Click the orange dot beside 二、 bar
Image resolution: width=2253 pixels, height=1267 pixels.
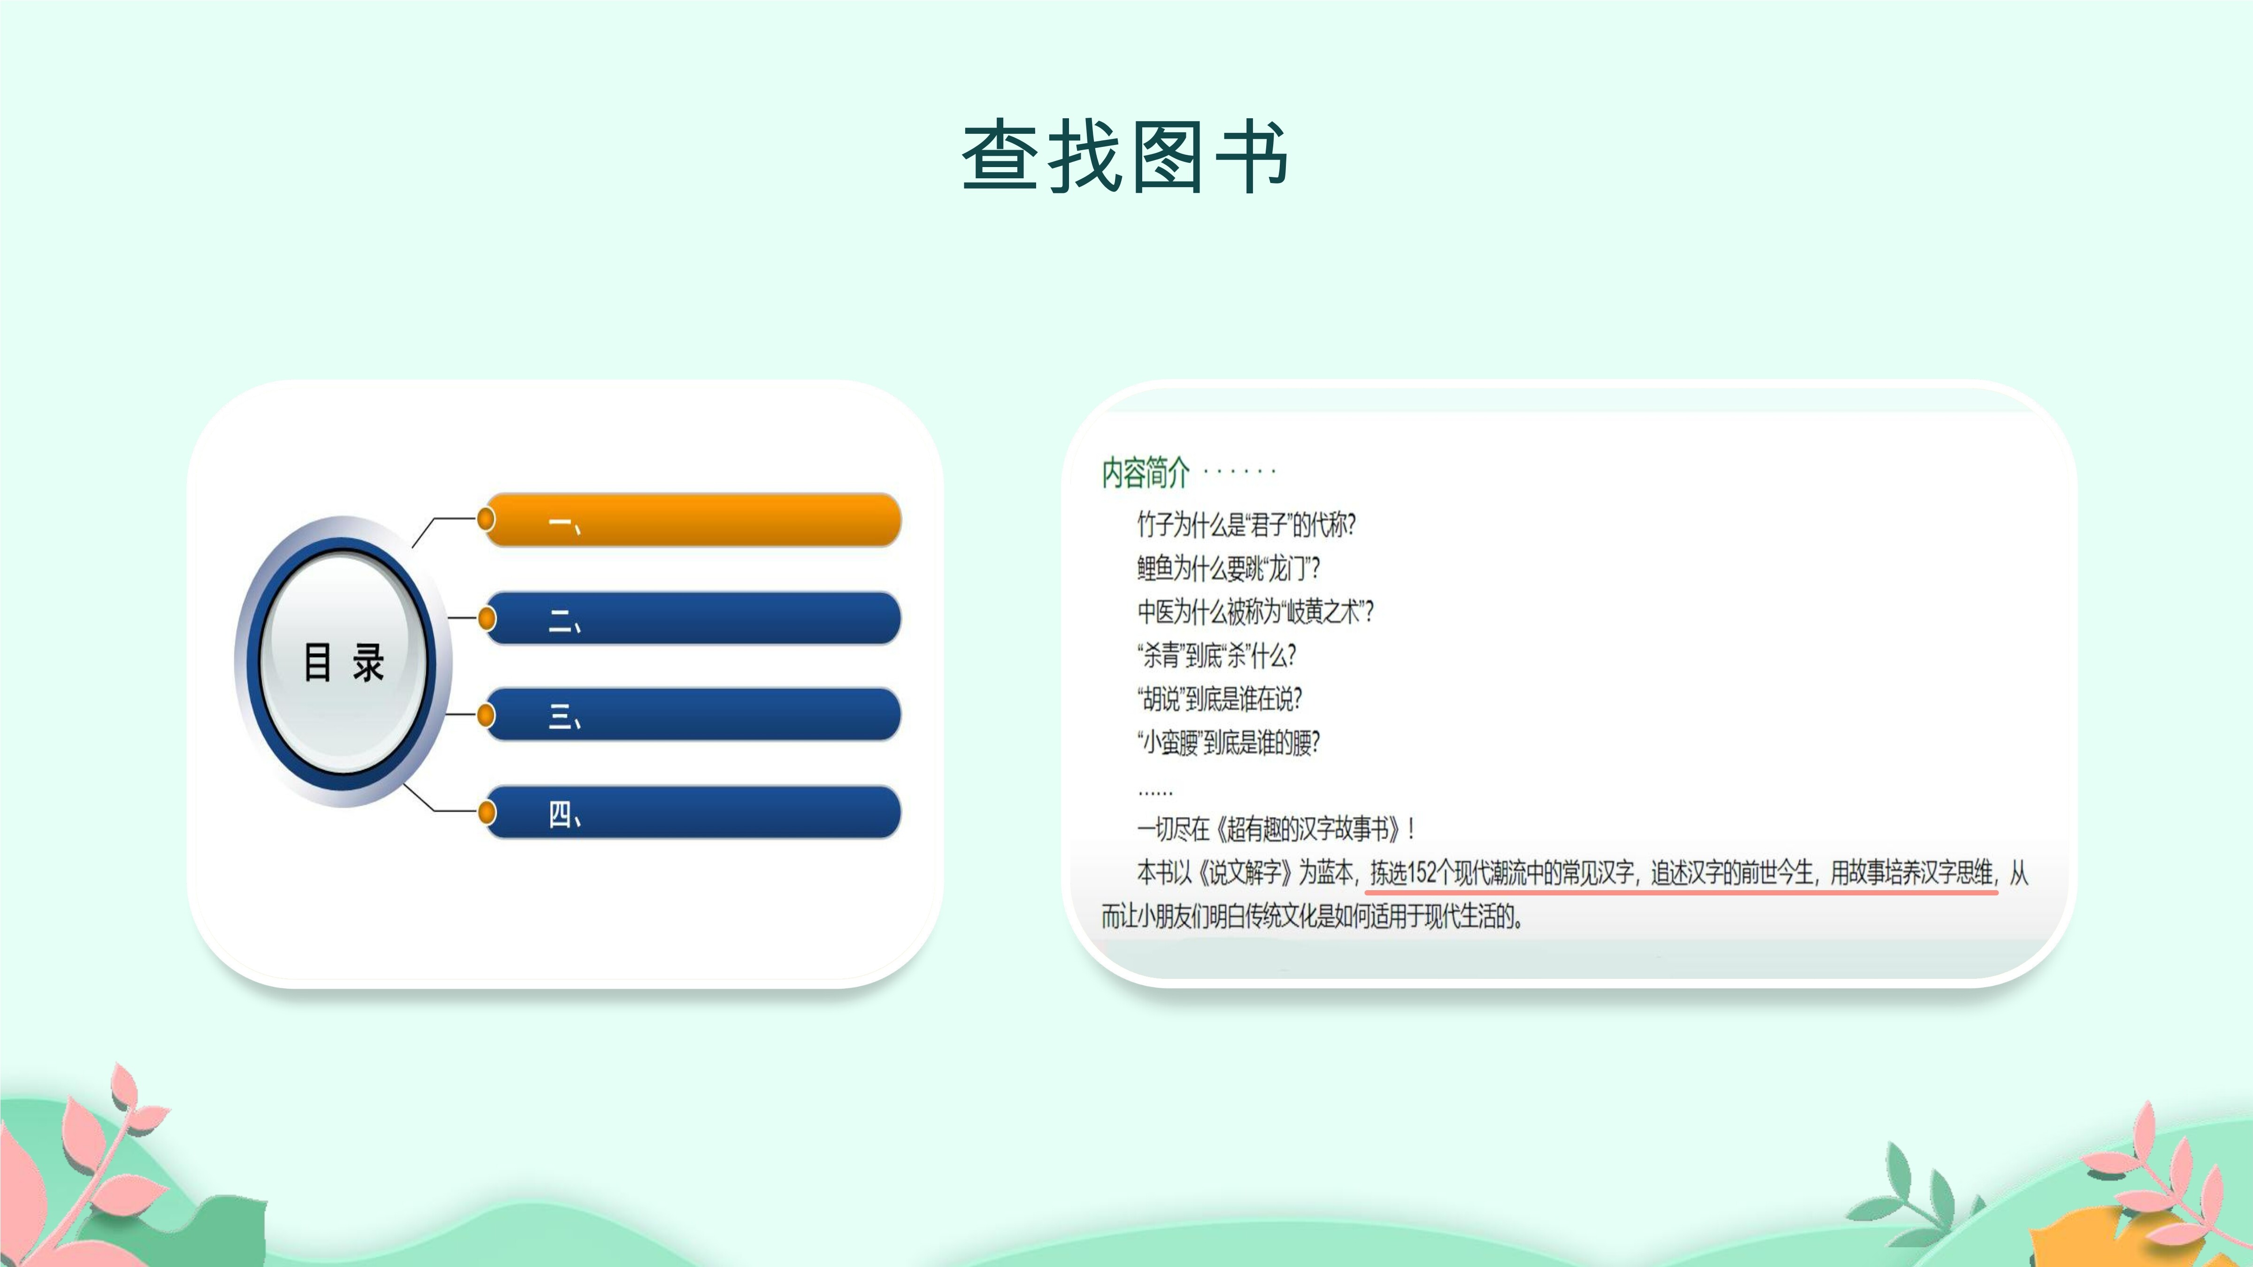coord(486,618)
